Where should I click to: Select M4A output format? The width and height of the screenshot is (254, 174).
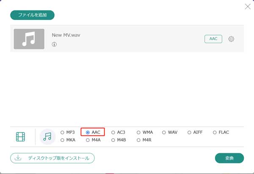[x=88, y=140]
